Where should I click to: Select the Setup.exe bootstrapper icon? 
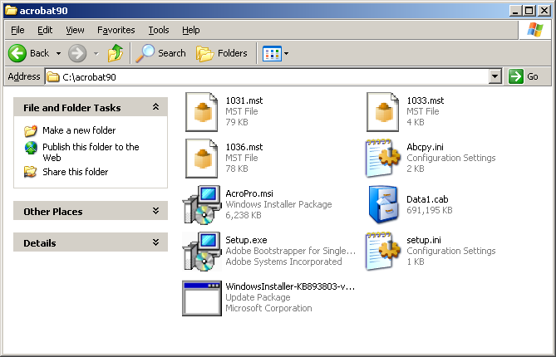click(201, 252)
